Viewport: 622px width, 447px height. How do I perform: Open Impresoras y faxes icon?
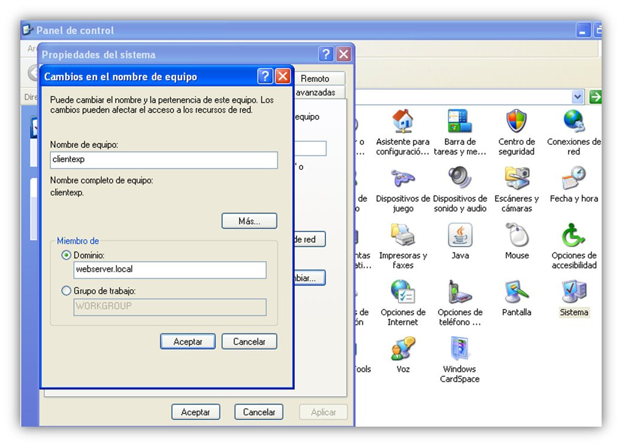(403, 235)
